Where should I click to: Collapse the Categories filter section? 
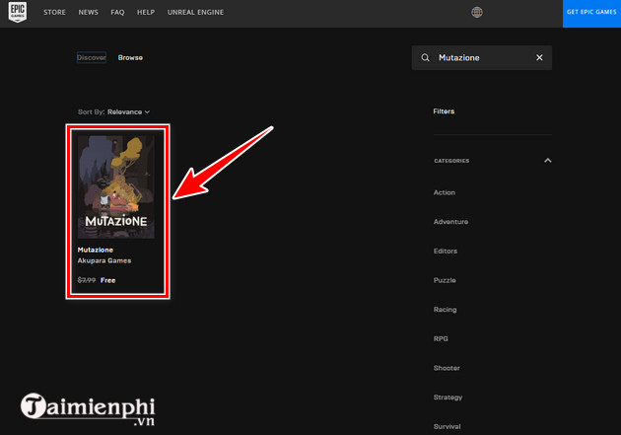pos(548,161)
